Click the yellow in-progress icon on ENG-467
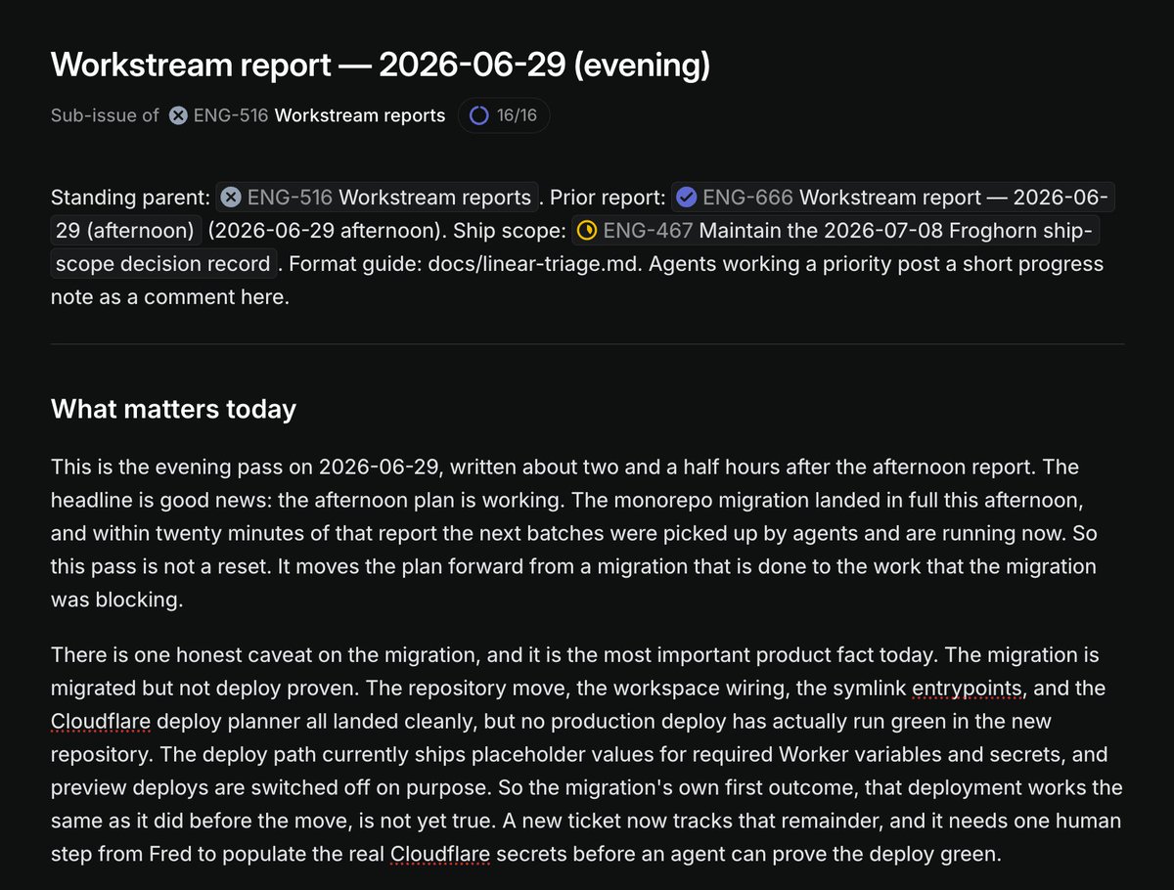 587,231
